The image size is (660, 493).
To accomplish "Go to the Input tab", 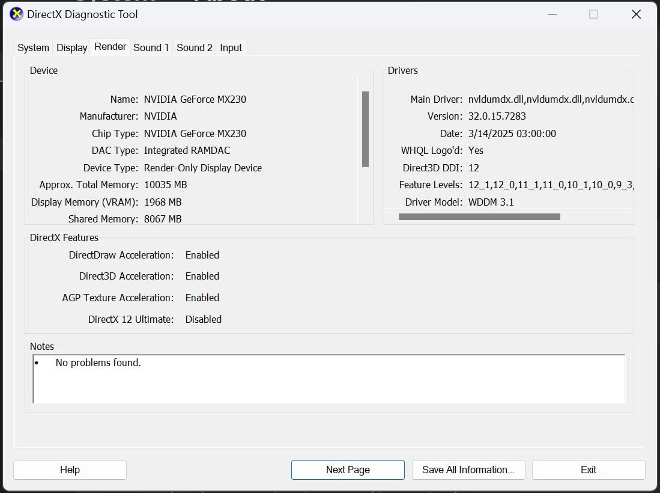I will pos(231,47).
